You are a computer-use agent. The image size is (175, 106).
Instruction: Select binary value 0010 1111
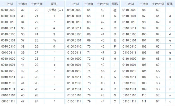coord(8,101)
